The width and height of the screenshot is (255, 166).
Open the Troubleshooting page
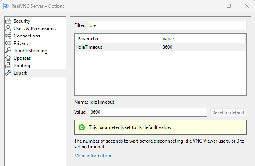[31, 51]
